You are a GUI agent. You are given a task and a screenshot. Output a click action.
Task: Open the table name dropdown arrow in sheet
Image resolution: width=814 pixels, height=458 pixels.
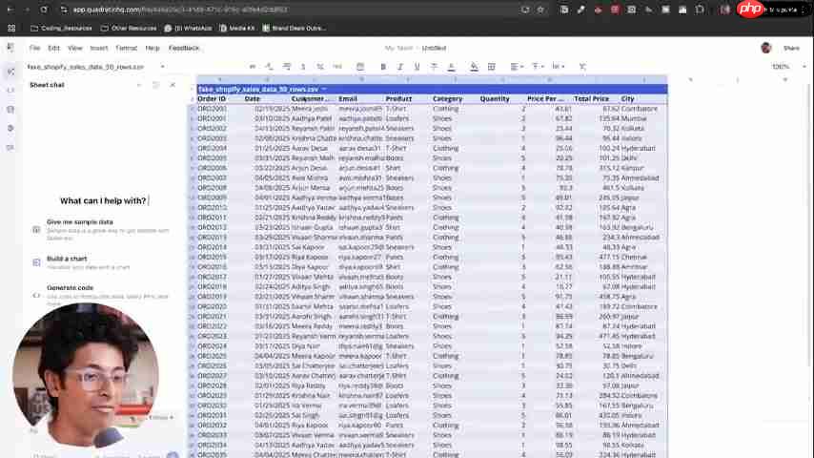point(324,90)
